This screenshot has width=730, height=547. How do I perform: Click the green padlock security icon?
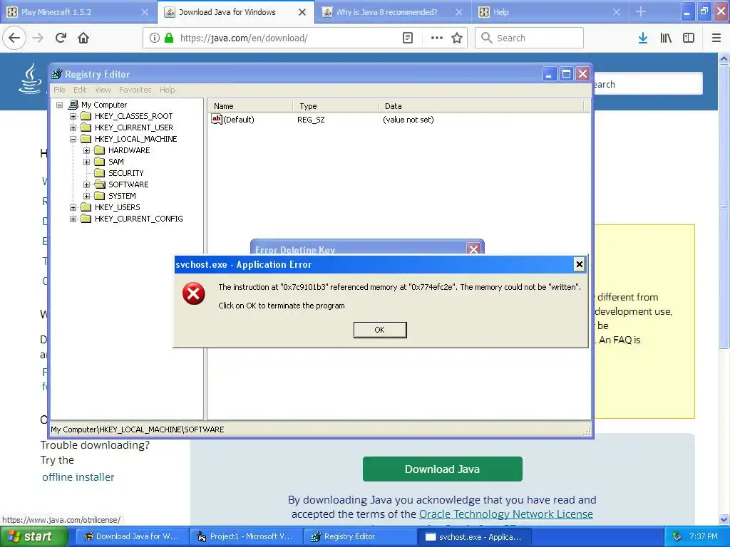170,38
